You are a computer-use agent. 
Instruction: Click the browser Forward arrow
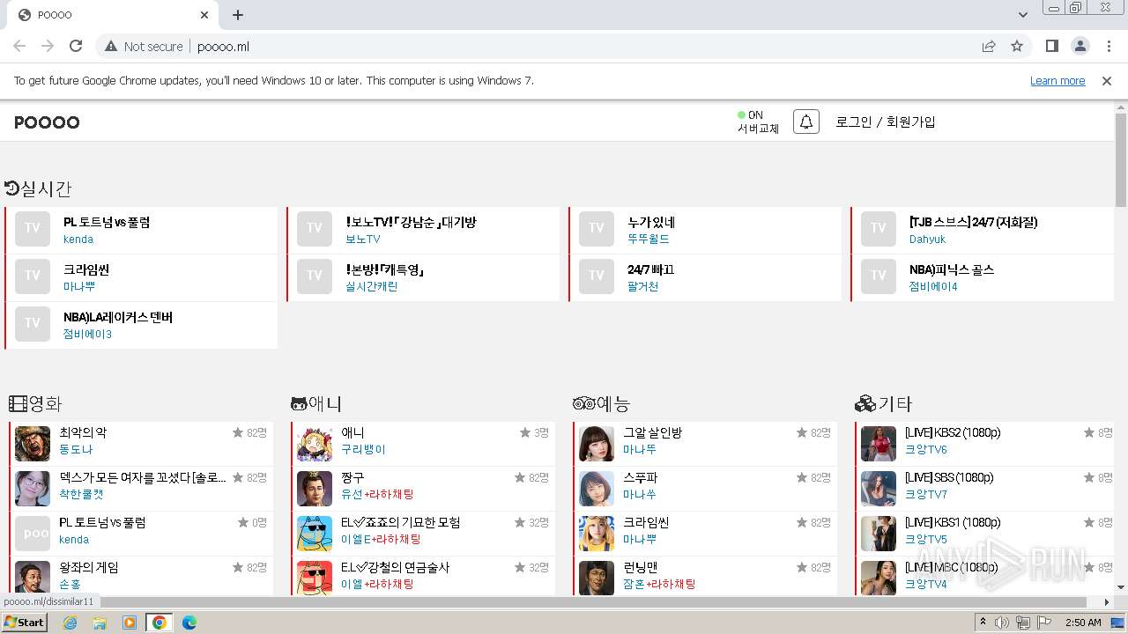48,46
